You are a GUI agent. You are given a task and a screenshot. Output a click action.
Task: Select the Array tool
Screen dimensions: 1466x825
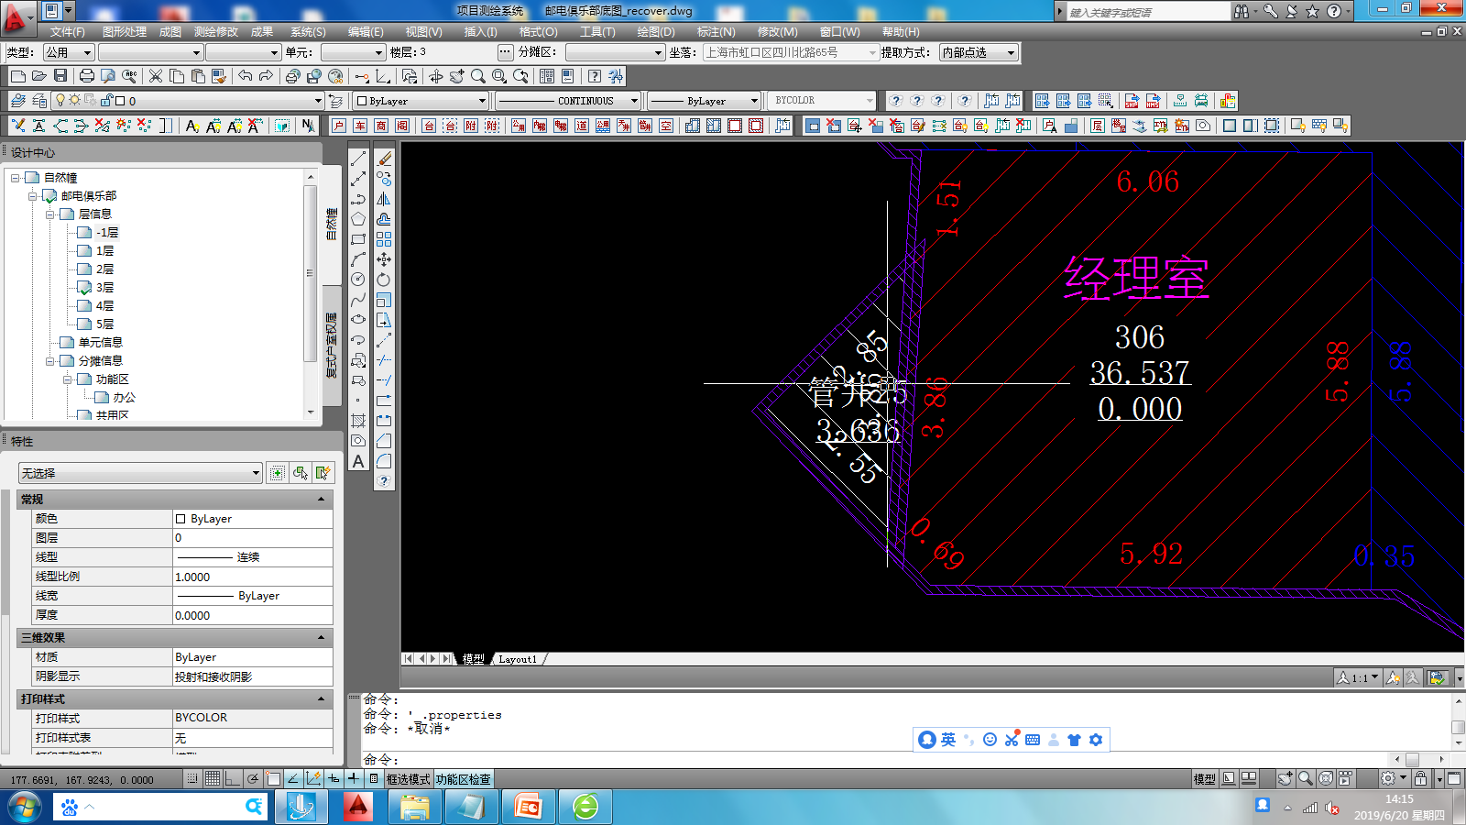[384, 239]
